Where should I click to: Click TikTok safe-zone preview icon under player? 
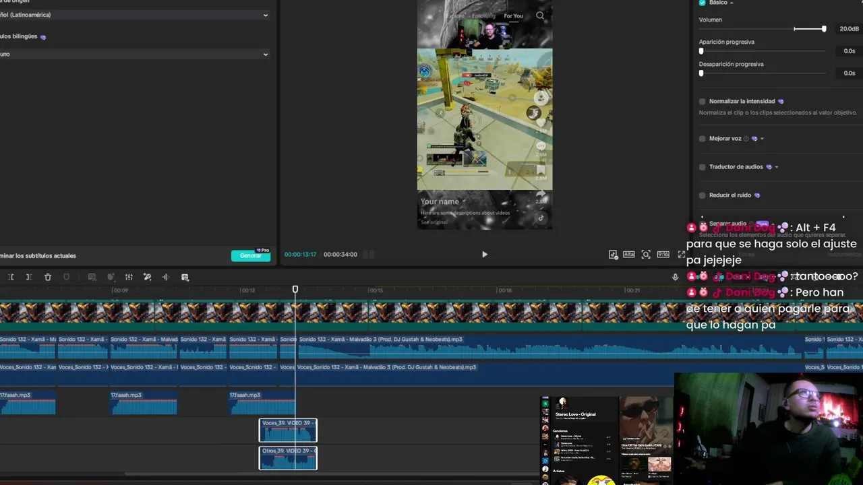(x=613, y=255)
